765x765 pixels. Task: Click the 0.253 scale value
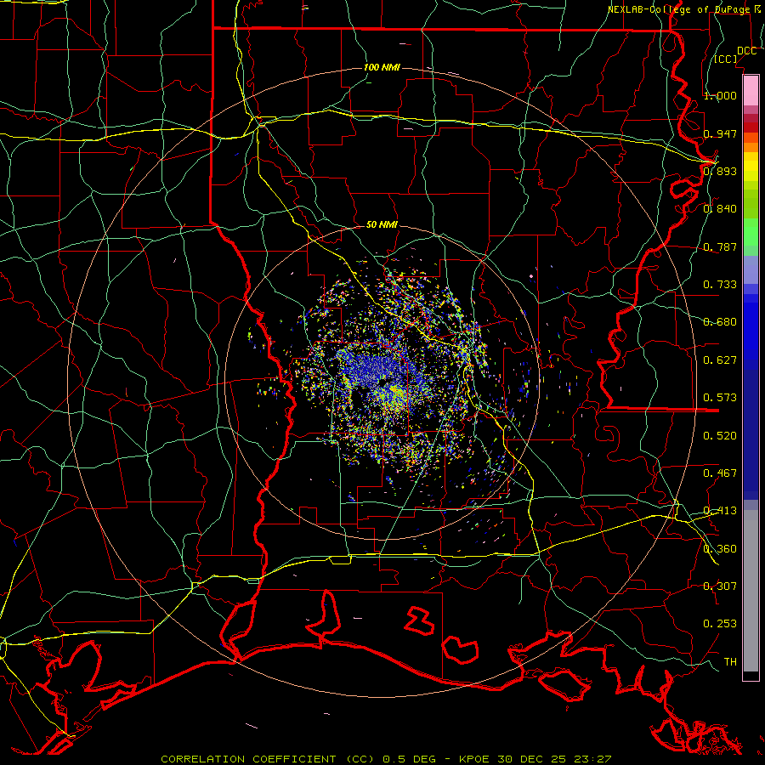[x=720, y=624]
